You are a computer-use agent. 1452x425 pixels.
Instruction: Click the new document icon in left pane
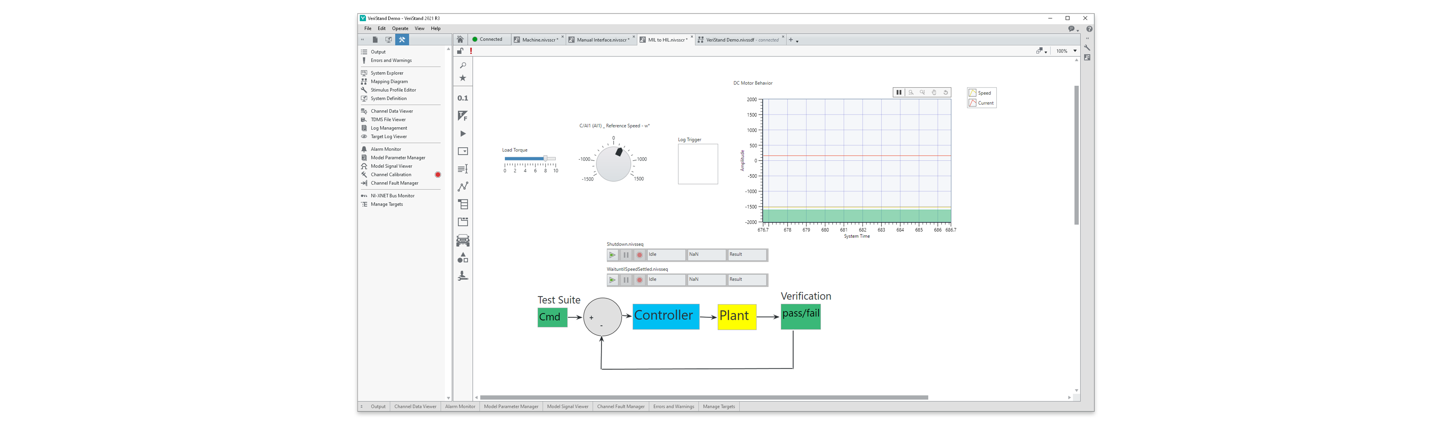[375, 40]
